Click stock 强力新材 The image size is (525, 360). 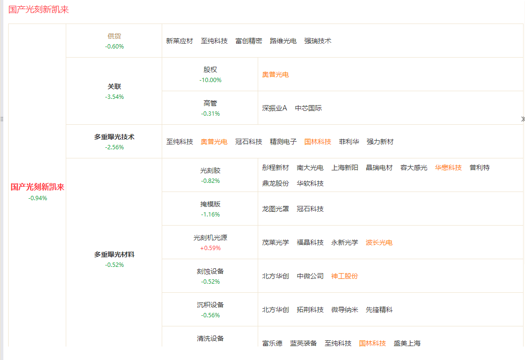[x=380, y=142]
